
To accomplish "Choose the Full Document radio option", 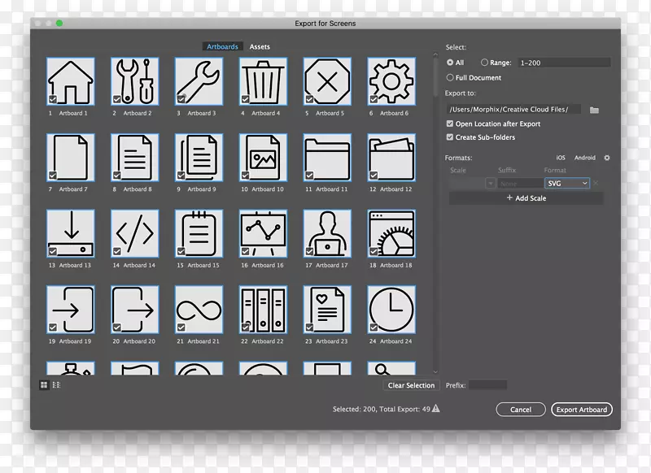I will (450, 78).
